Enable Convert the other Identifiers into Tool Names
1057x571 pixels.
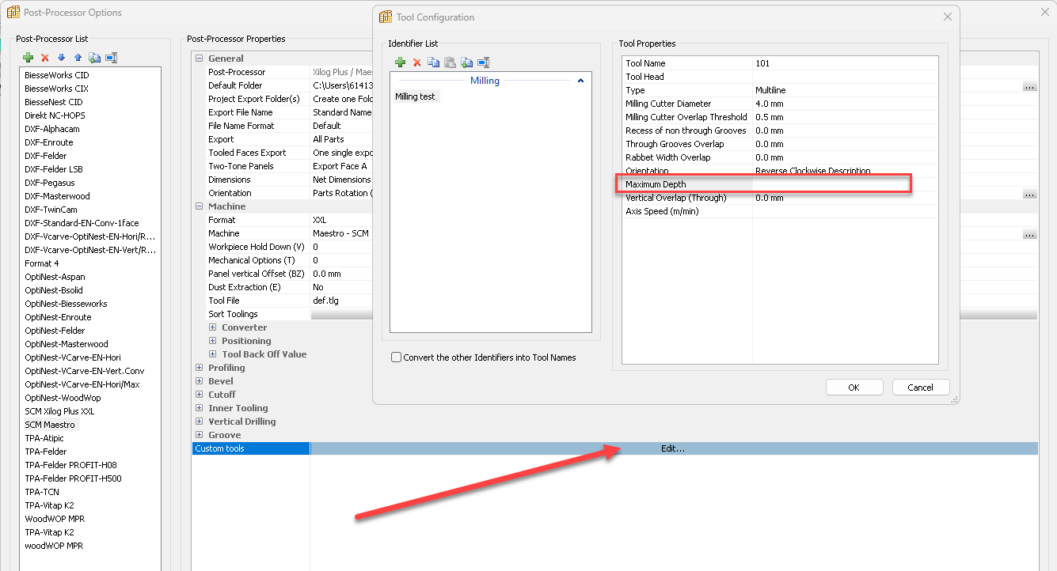[397, 357]
